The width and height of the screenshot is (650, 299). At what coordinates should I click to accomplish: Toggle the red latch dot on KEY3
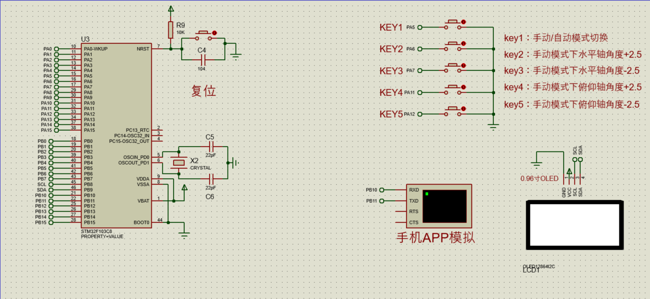pos(464,66)
